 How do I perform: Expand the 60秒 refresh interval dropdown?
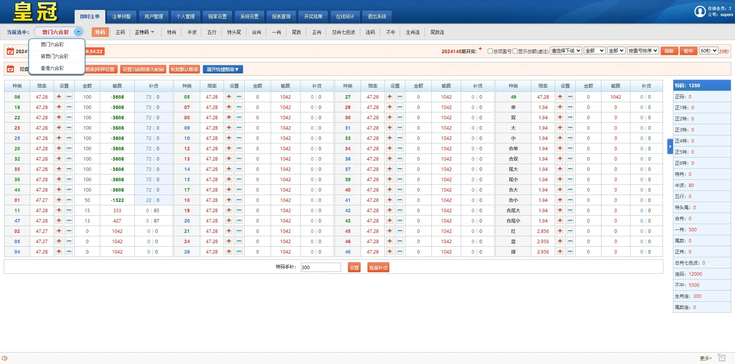(x=708, y=51)
